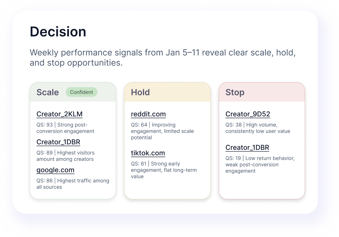339x237 pixels.
Task: Open the Creator_2KLM link
Action: click(x=59, y=114)
